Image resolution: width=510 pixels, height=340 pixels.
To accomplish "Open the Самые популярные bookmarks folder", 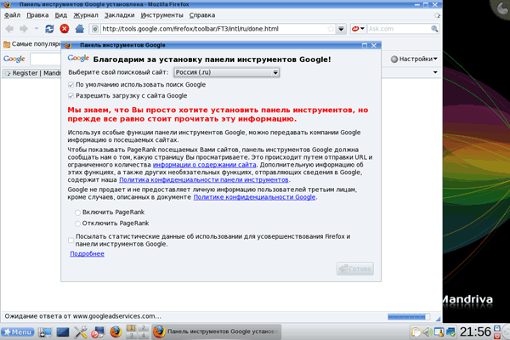I will point(32,44).
